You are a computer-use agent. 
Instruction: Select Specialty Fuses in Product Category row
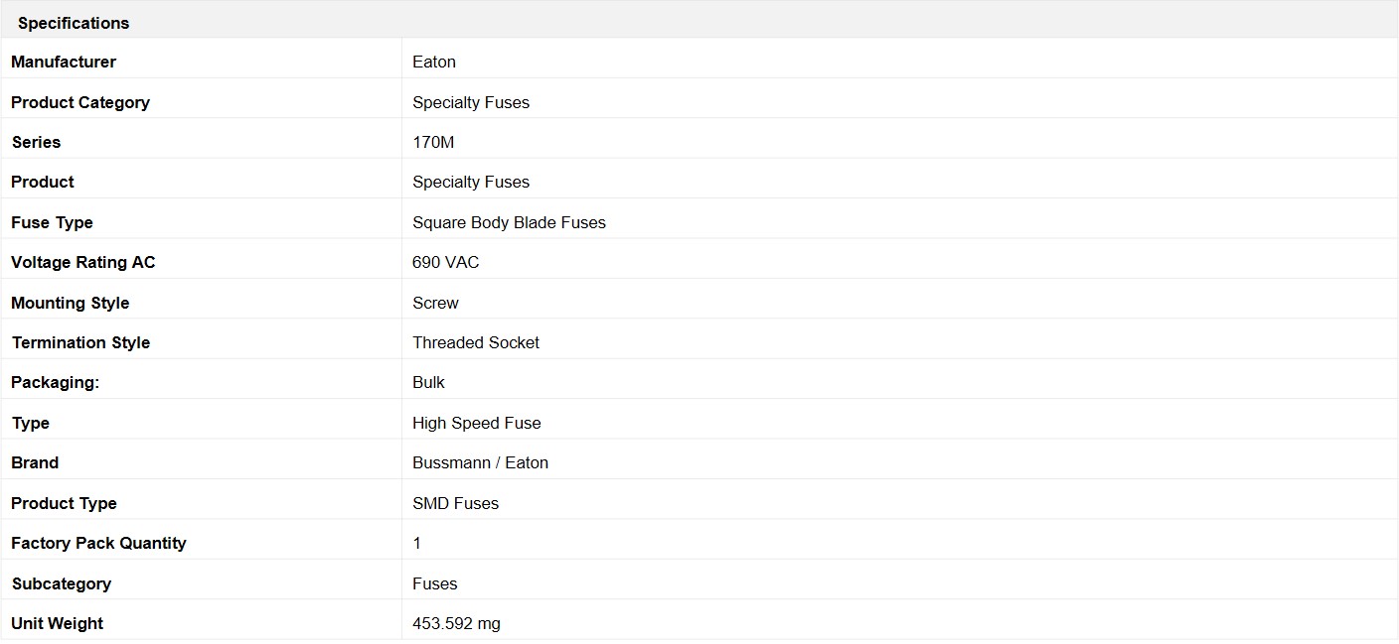471,102
